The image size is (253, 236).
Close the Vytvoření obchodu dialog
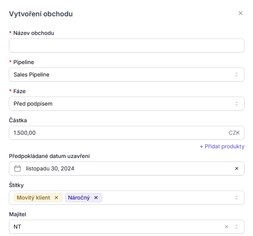(240, 13)
